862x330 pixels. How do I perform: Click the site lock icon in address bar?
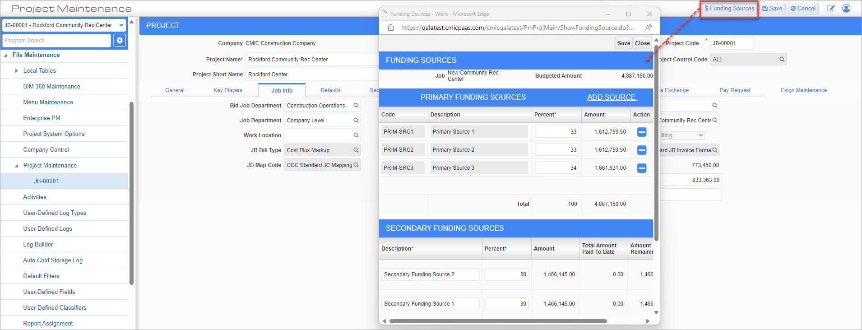[x=391, y=28]
